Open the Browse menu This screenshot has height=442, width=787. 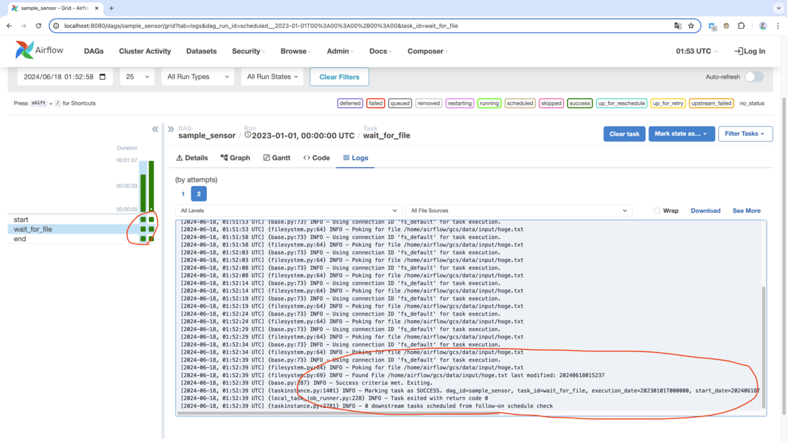(295, 51)
